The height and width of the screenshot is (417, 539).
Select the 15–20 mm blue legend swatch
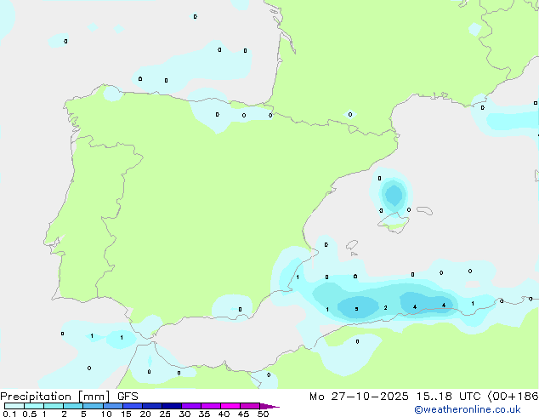click(133, 406)
